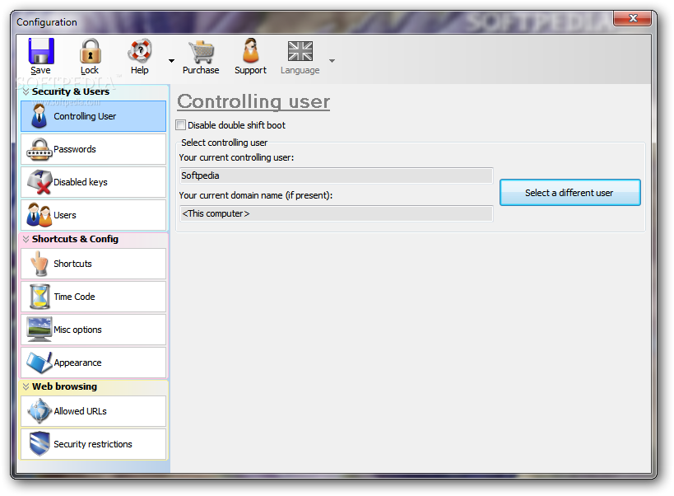674x496 pixels.
Task: Click the Lock padlock icon
Action: (90, 51)
